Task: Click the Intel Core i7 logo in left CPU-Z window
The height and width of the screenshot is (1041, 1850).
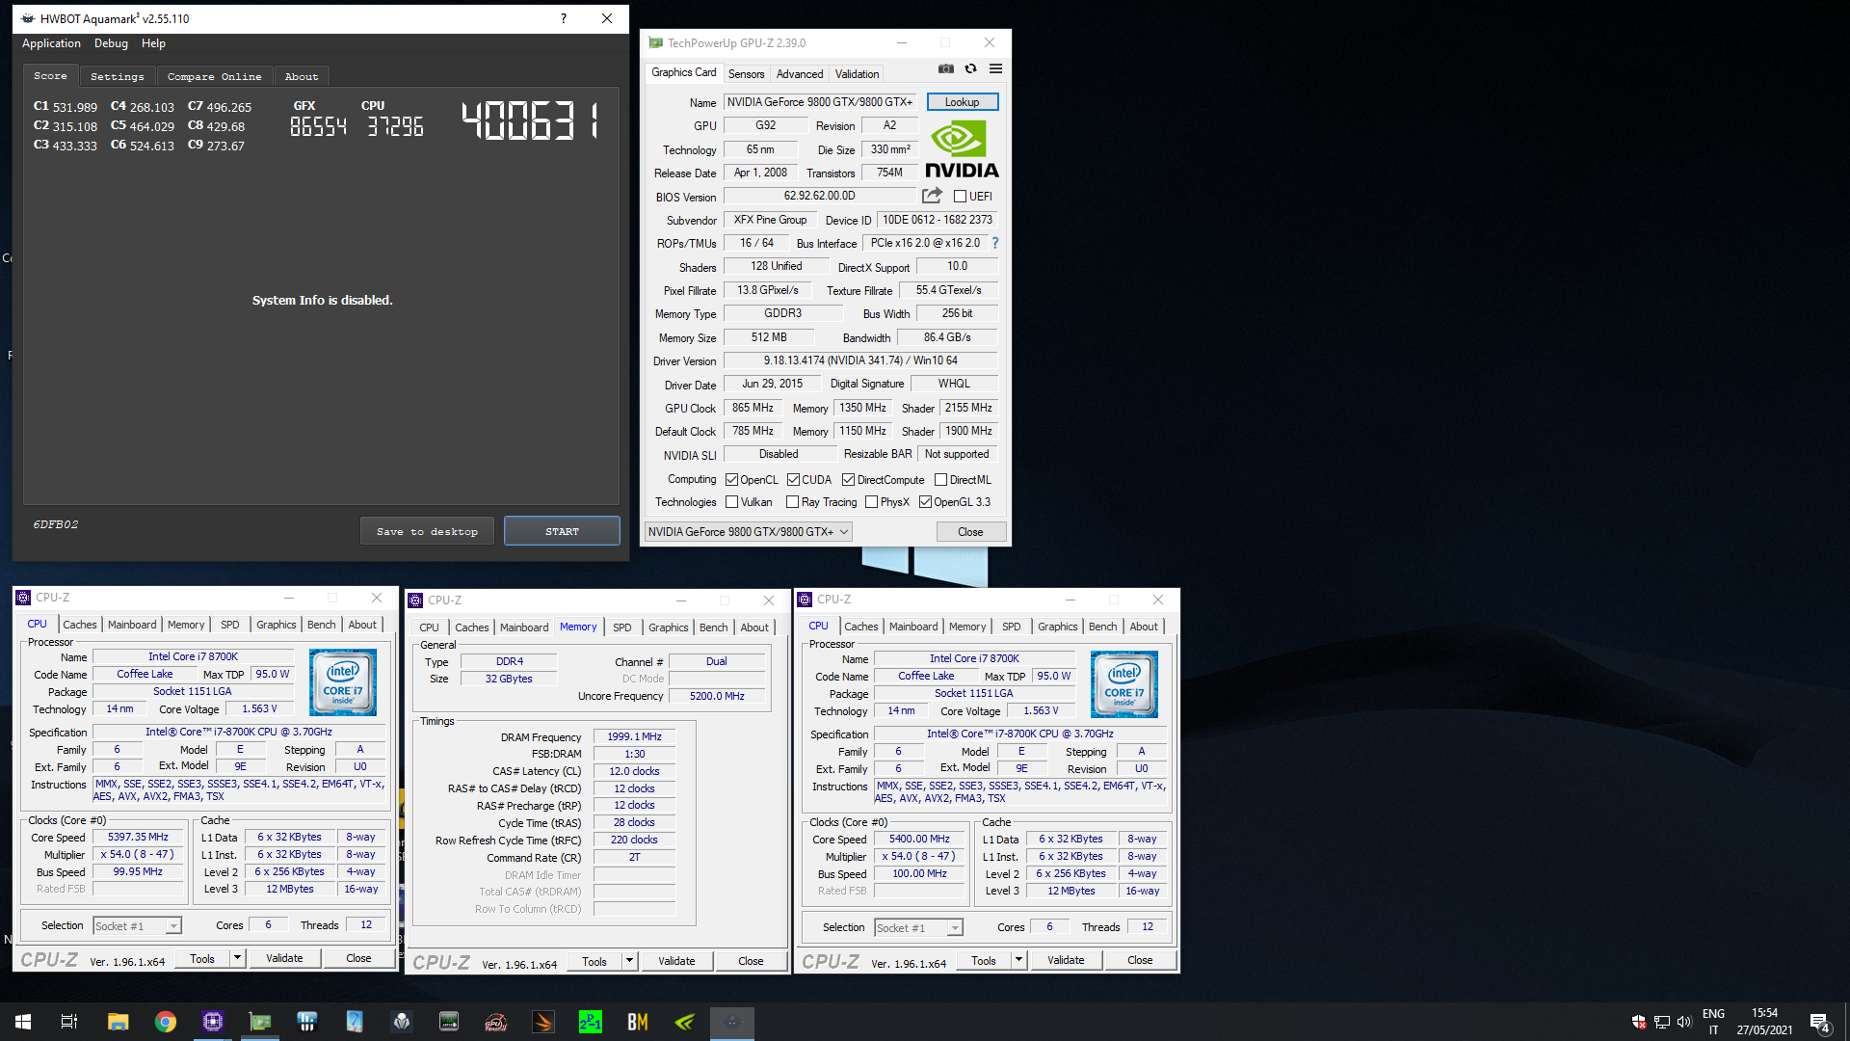Action: [x=343, y=682]
